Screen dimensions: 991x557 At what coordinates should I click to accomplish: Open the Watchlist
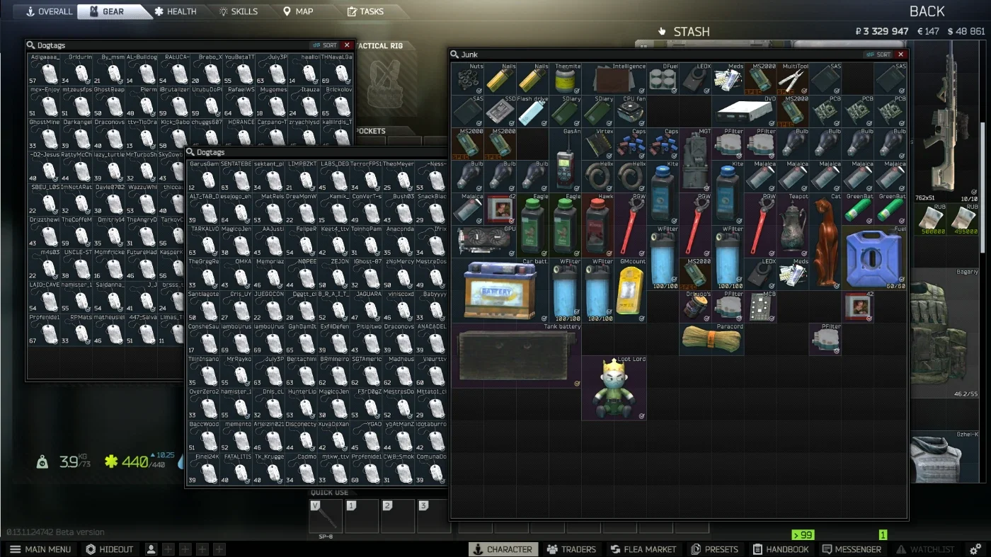924,549
